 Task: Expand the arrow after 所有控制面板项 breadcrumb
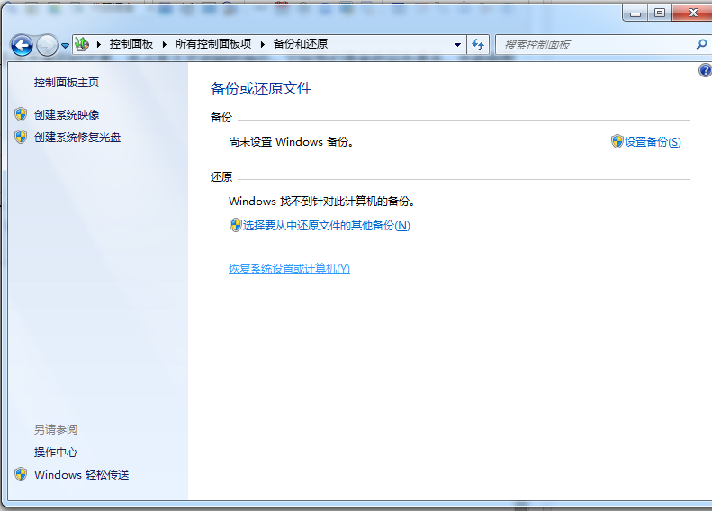click(263, 44)
